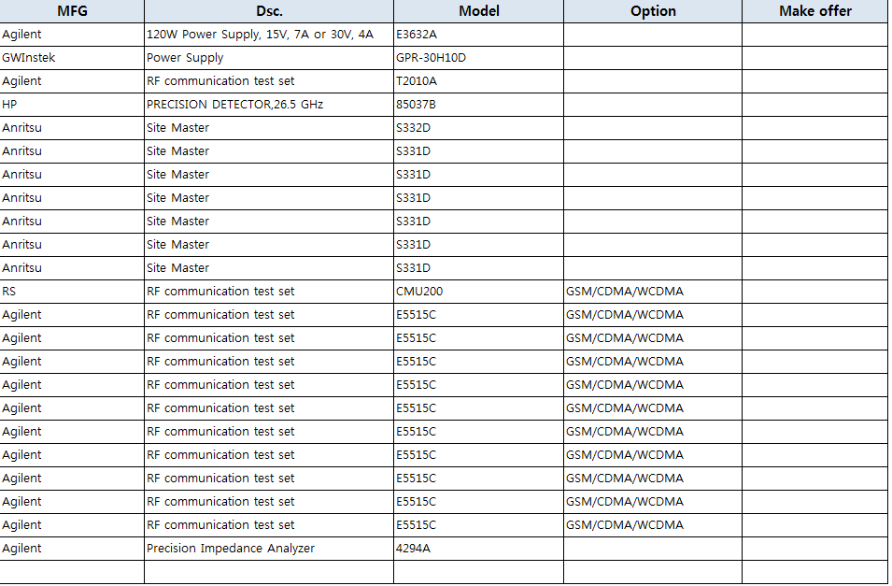The height and width of the screenshot is (586, 892).
Task: Select the E3632A model cell
Action: click(x=417, y=35)
